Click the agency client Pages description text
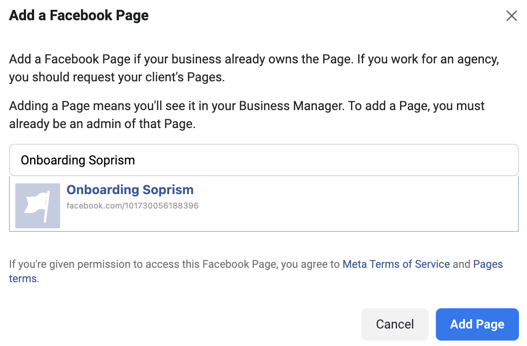Screen dimensions: 527x346 click(254, 68)
